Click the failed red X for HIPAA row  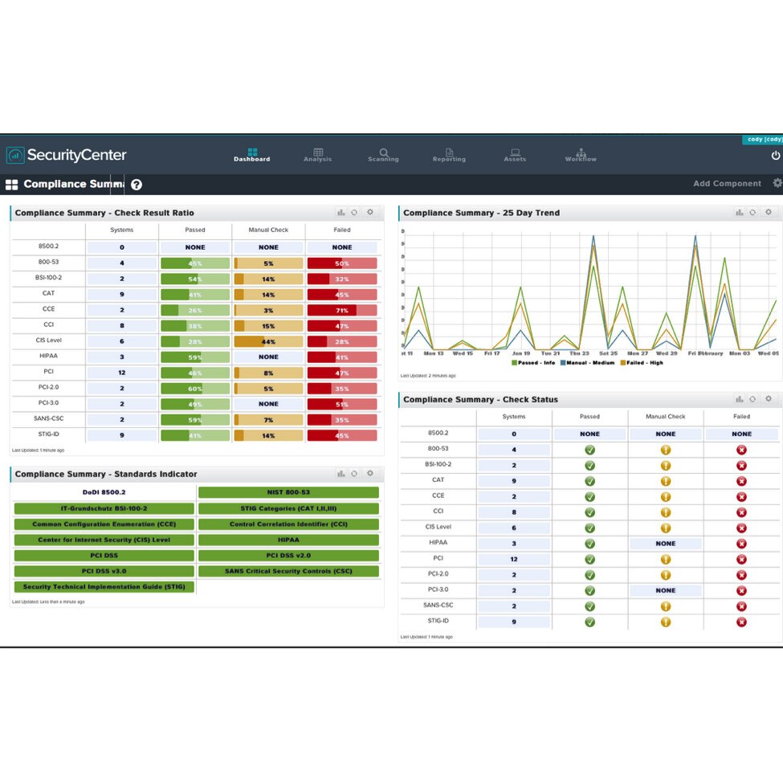tap(741, 544)
